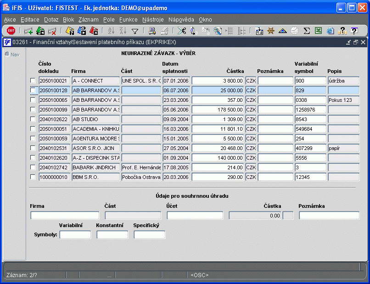Click firm cell BABARIK JINDRICH
The image size is (370, 284).
click(96, 167)
